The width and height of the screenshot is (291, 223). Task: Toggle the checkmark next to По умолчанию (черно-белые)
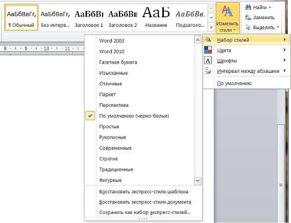pyautogui.click(x=90, y=116)
